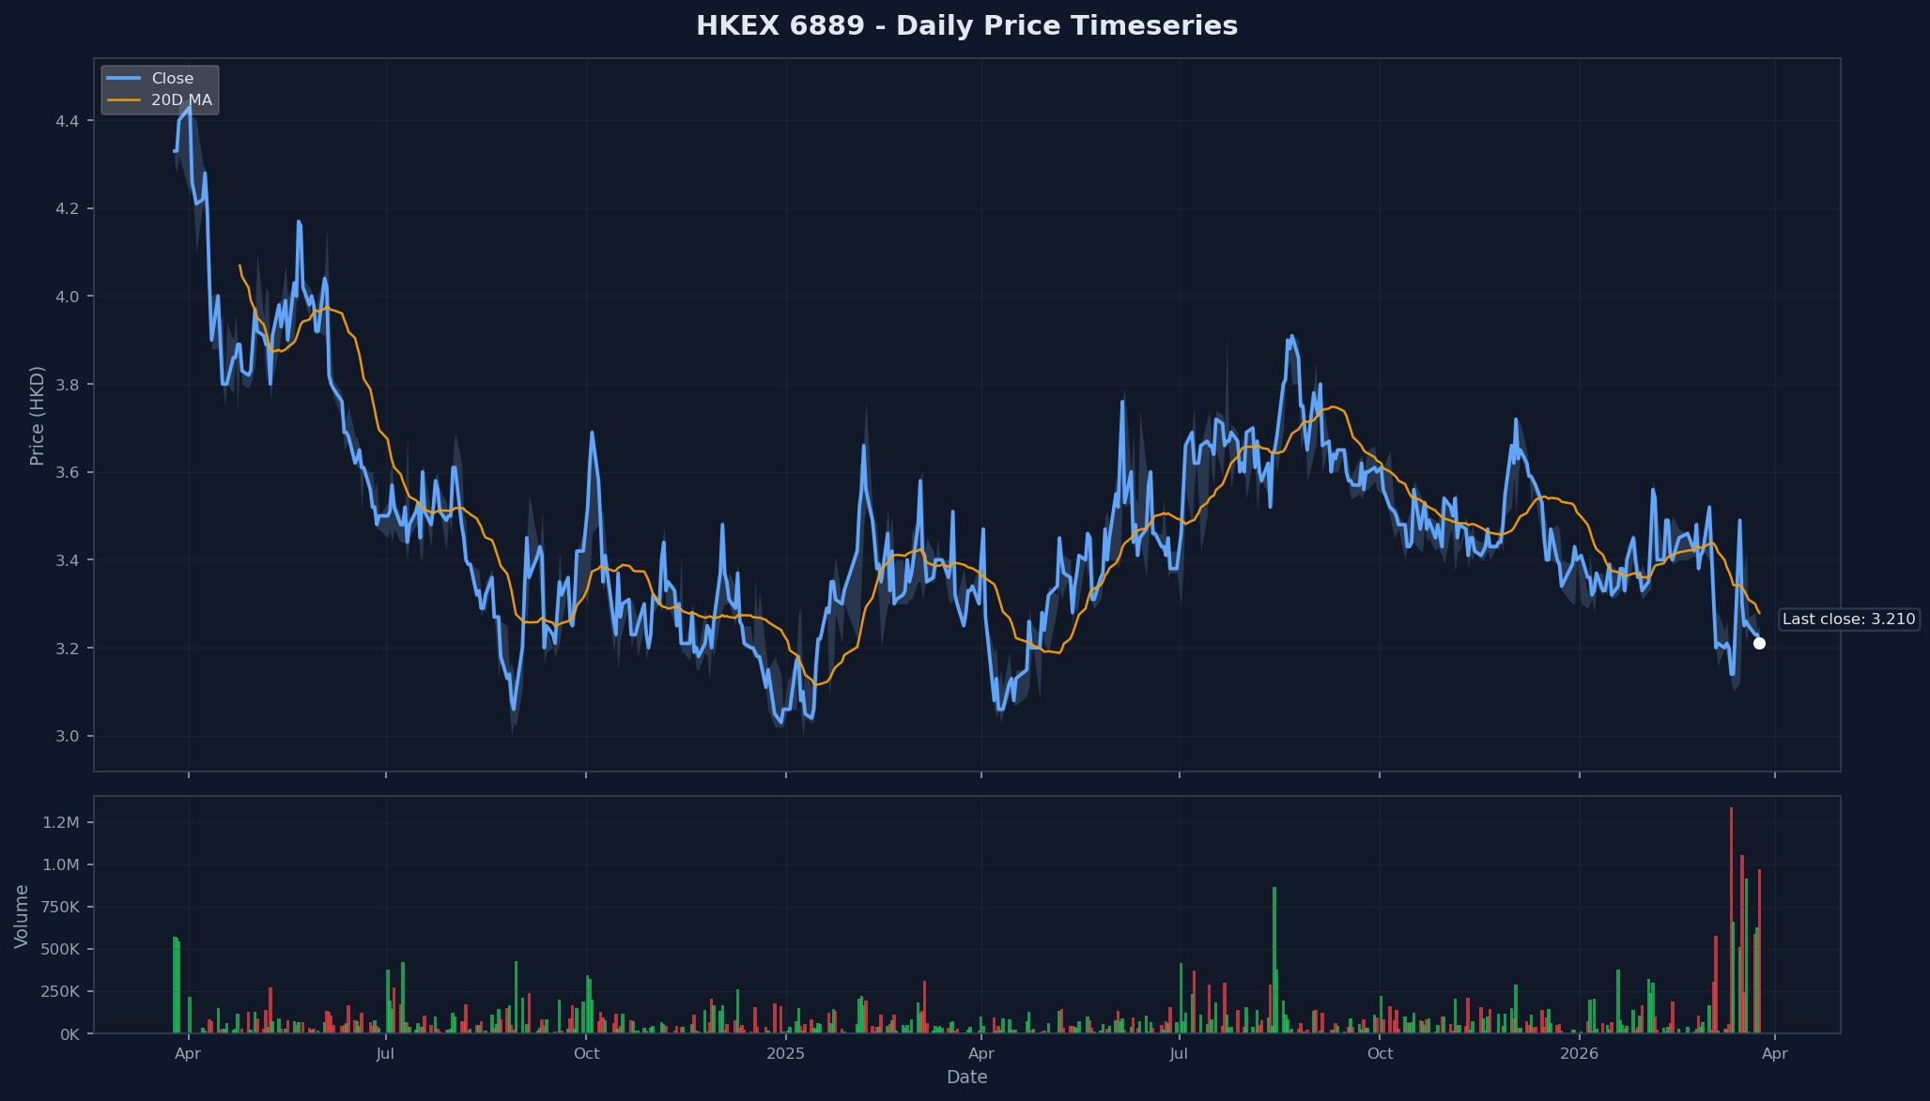Click the white last-close marker dot
This screenshot has height=1101, width=1930.
click(1759, 643)
